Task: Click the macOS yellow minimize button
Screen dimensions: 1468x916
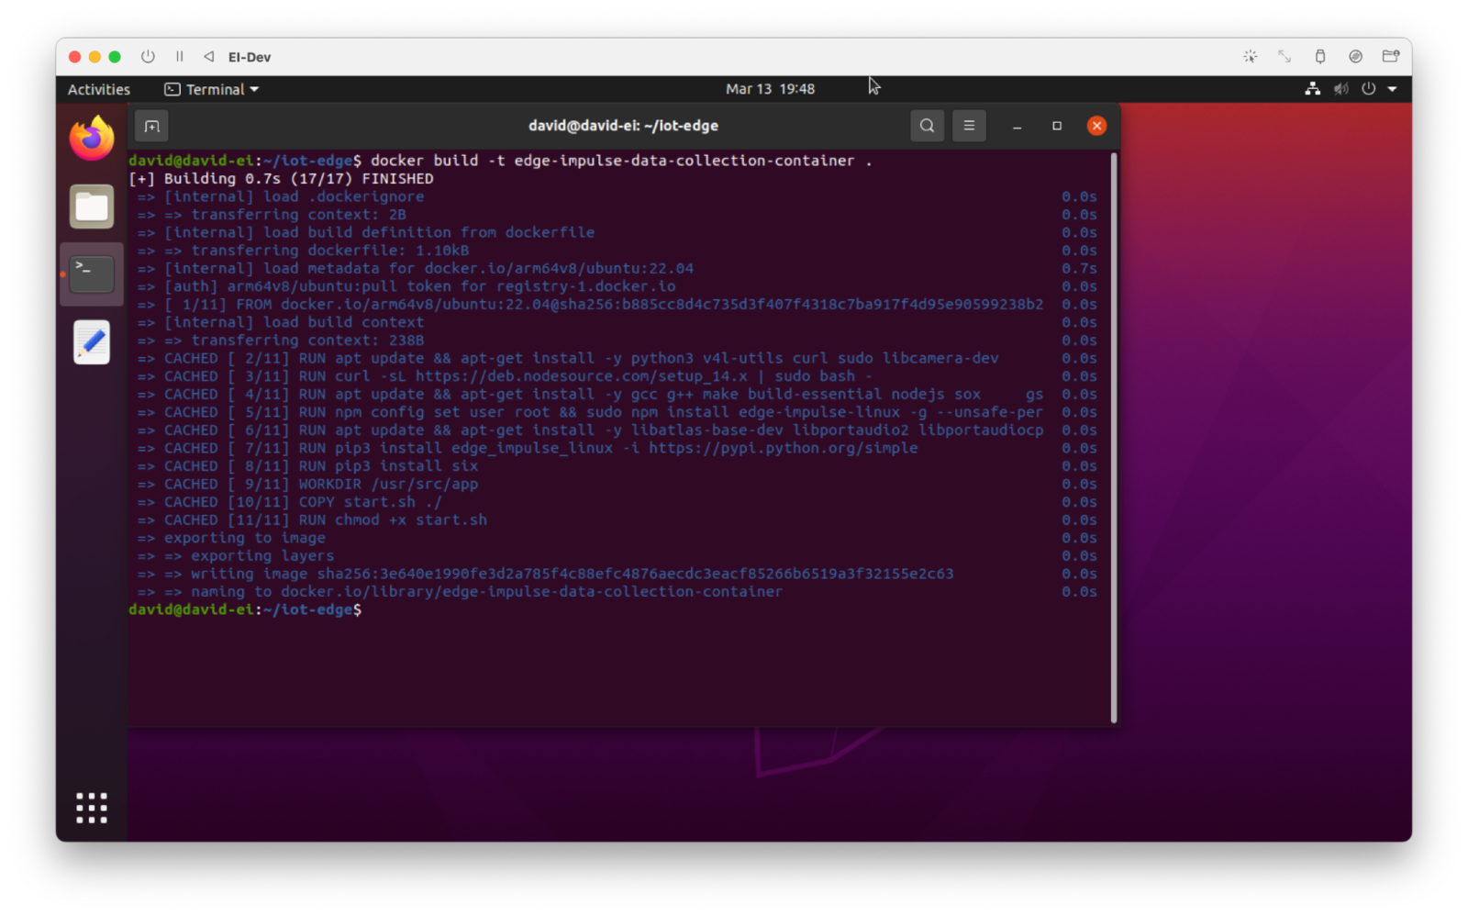Action: (x=95, y=57)
